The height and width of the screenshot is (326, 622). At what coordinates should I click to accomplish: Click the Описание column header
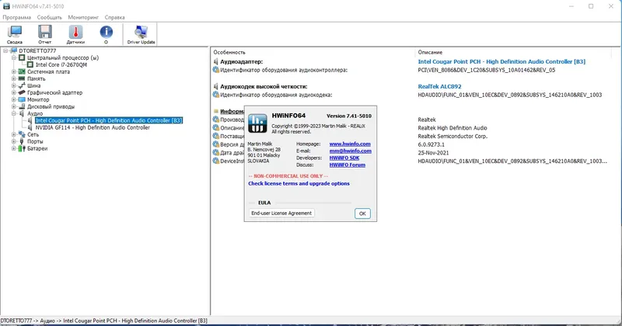coord(430,52)
